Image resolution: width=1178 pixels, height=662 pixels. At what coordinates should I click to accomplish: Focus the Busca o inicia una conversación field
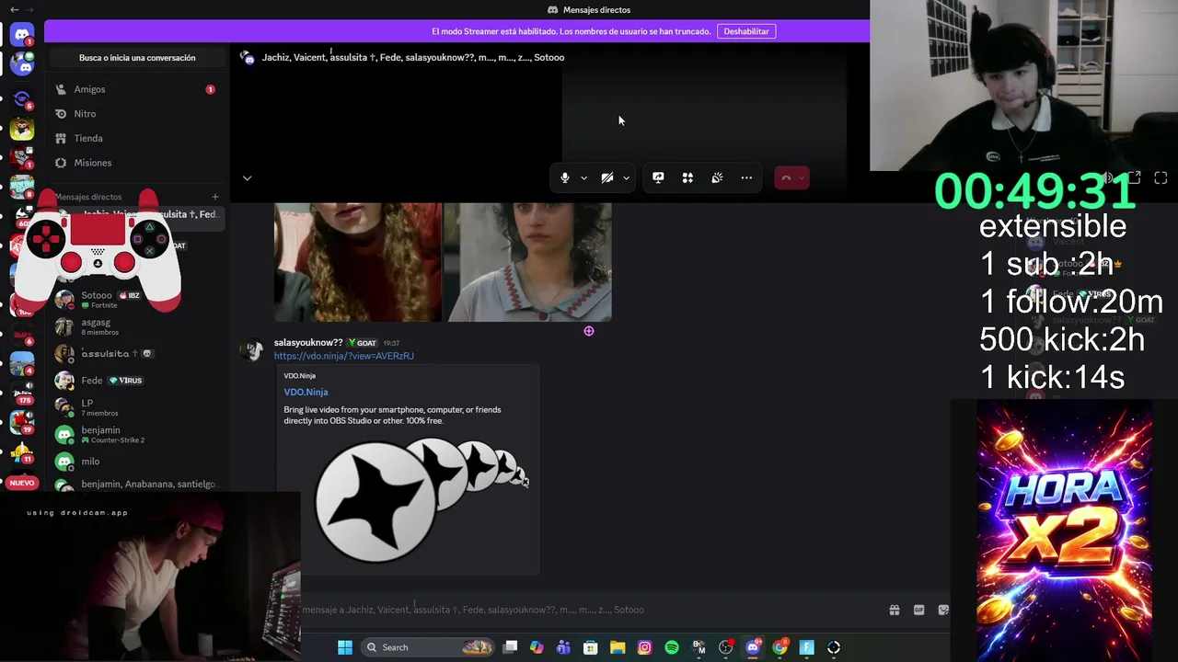coord(137,58)
